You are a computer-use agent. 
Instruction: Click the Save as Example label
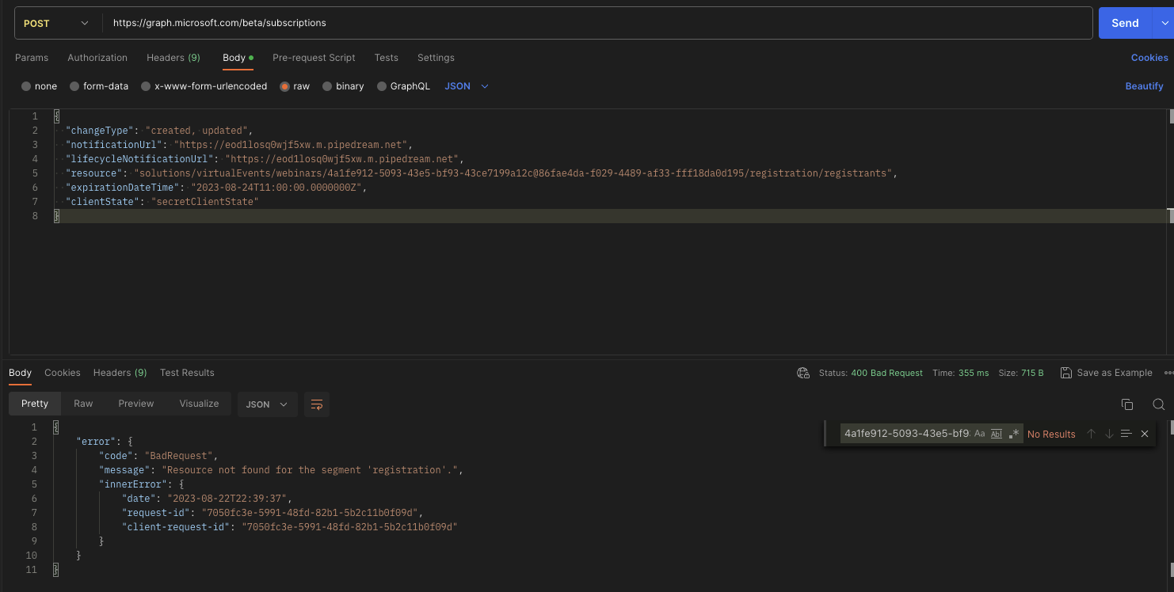pyautogui.click(x=1115, y=373)
